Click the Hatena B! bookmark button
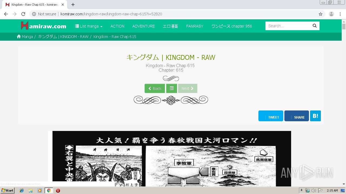The width and height of the screenshot is (346, 194). coord(315,116)
